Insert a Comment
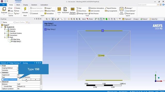The image size is (165, 92). 34,14
